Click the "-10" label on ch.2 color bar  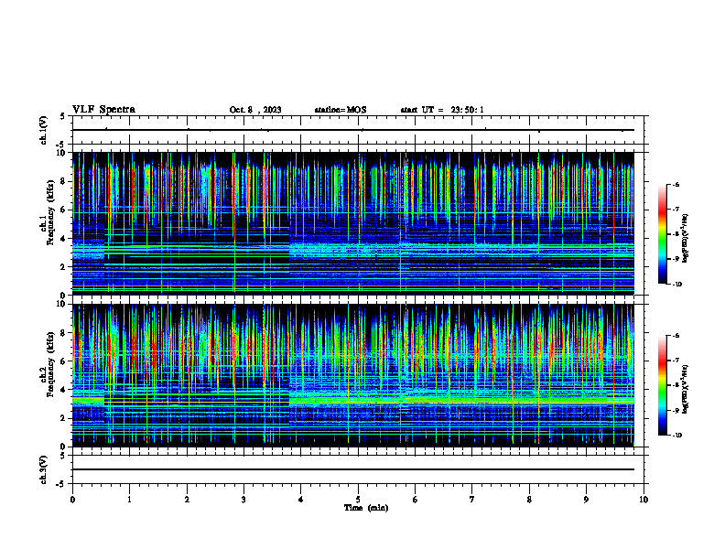(676, 436)
